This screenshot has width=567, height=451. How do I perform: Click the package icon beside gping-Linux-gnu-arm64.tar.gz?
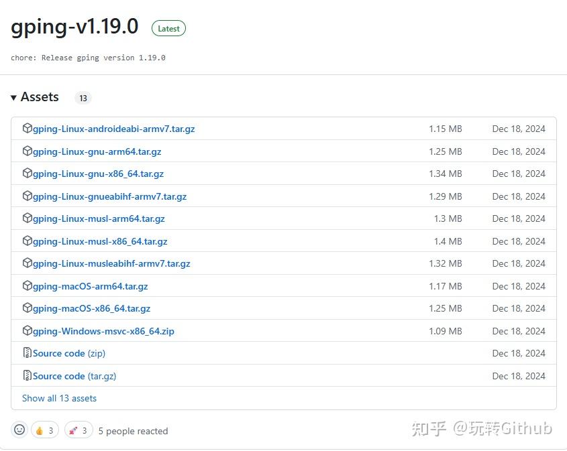pyautogui.click(x=27, y=151)
